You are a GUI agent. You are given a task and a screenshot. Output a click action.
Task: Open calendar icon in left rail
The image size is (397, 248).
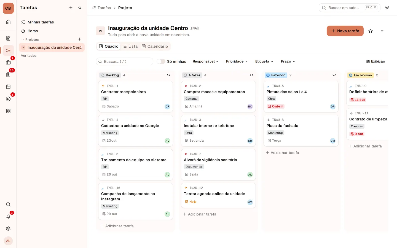click(x=8, y=87)
